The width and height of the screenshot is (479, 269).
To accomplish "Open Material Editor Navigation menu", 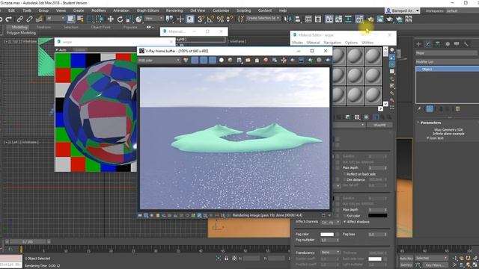I will tap(332, 43).
